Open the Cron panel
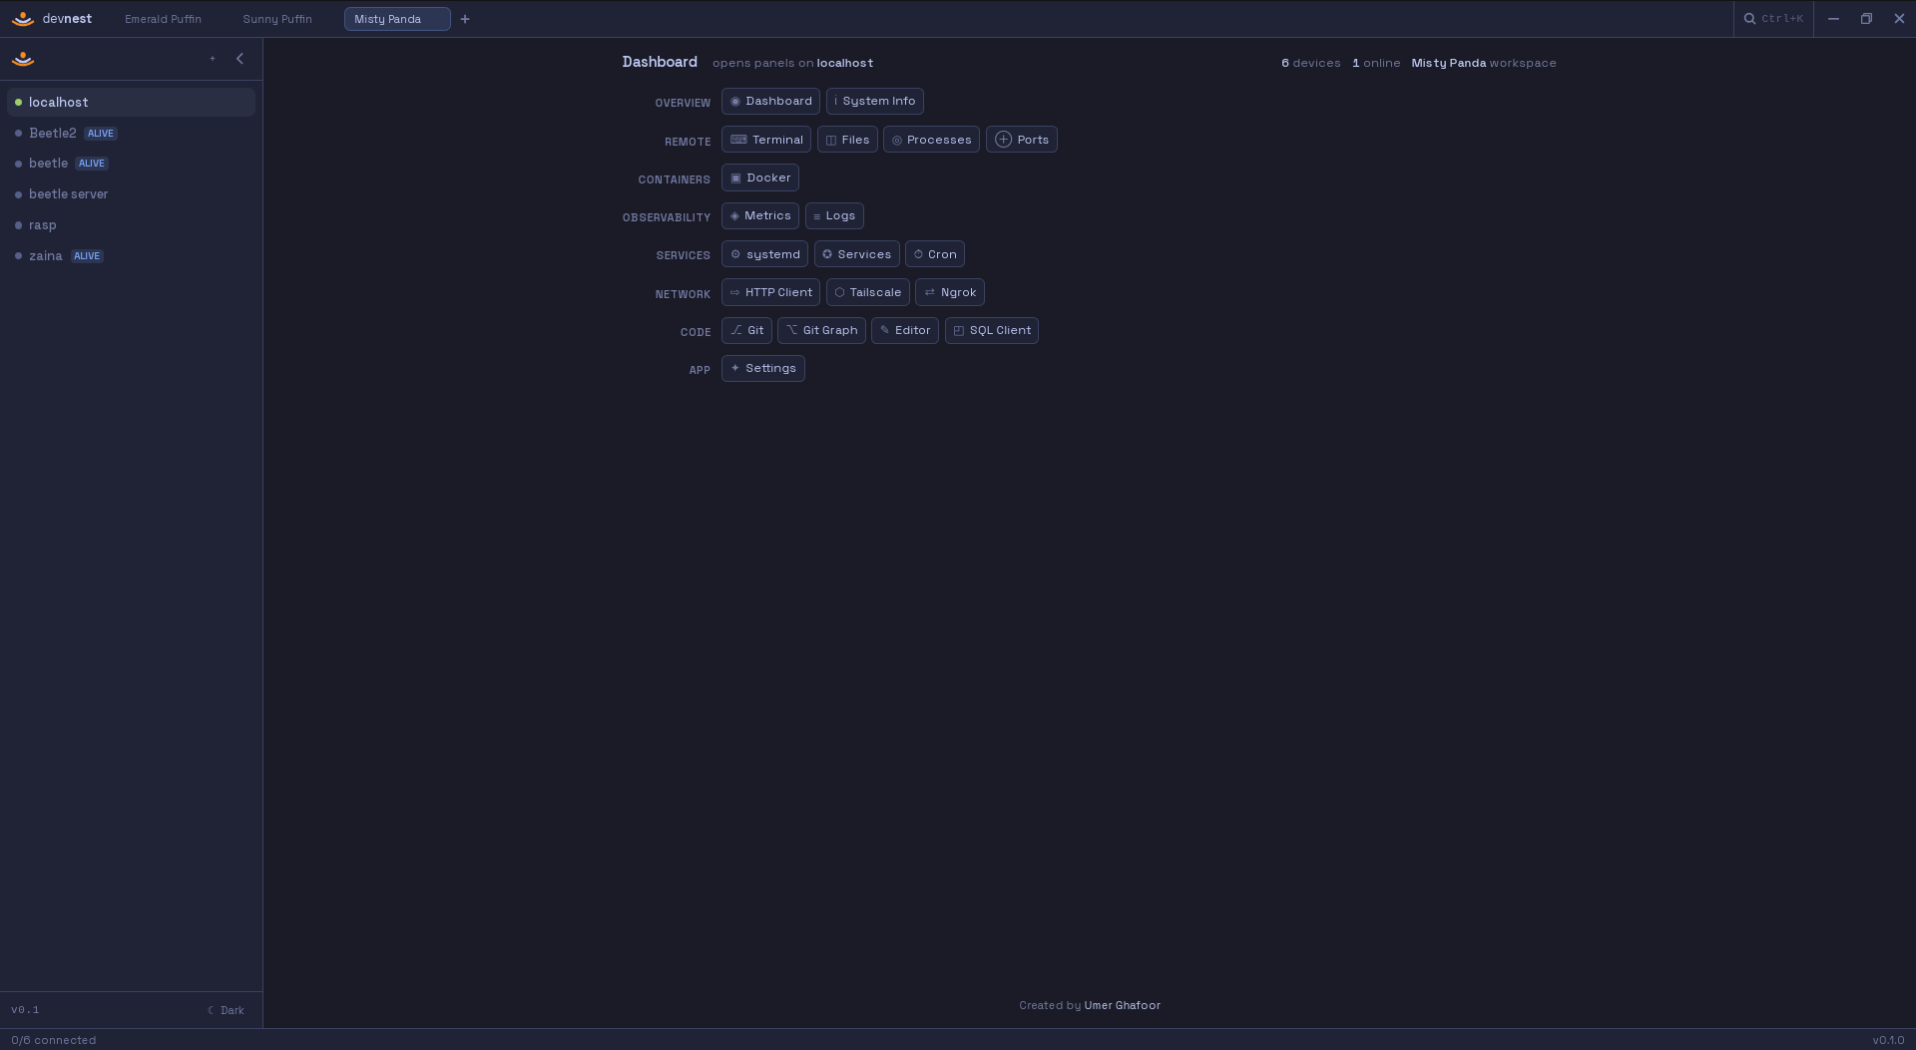 tap(935, 254)
